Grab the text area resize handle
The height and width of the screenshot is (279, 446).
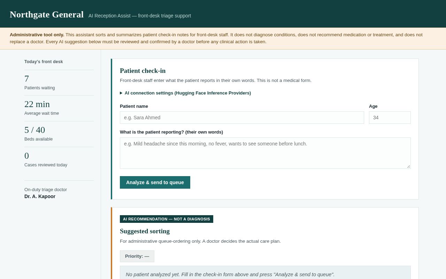point(408,166)
